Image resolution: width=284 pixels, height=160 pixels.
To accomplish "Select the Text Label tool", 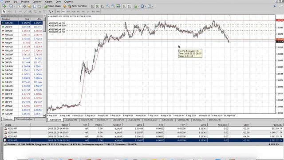I will point(45,12).
